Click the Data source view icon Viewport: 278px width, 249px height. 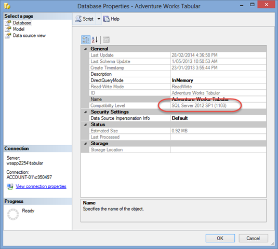[8, 36]
